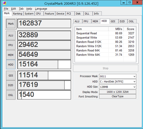143x129 pixels.
Task: Expand the HDD Size dropdown
Action: point(118,87)
